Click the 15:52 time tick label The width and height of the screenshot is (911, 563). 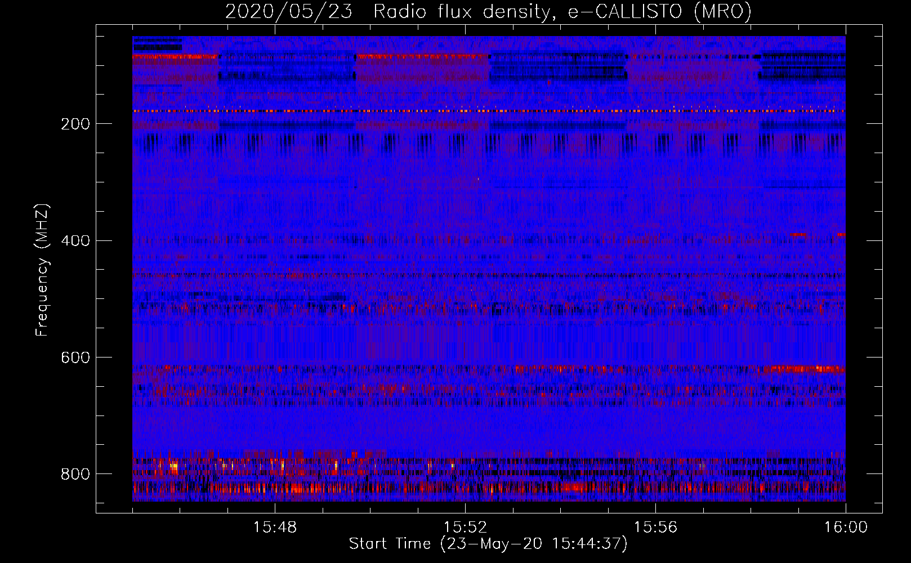(465, 528)
